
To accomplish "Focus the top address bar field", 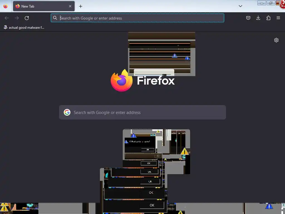I will 137,18.
